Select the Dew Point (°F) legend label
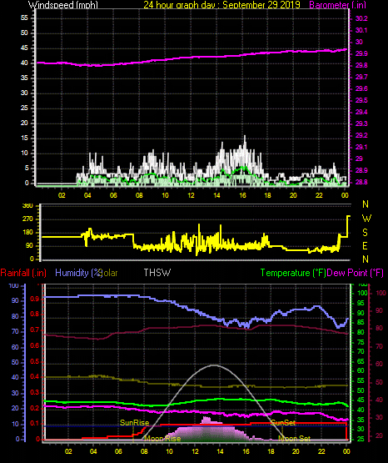This screenshot has height=463, width=388. pyautogui.click(x=356, y=273)
